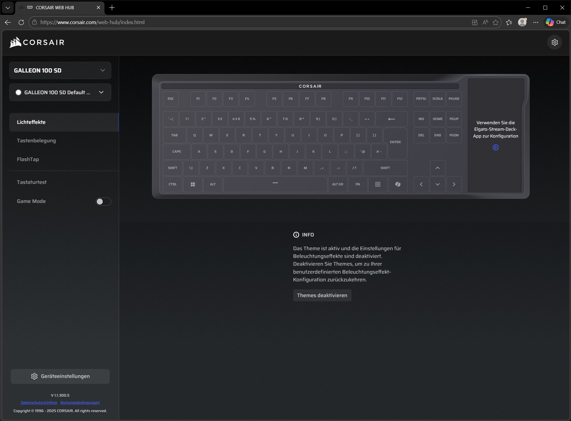
Task: Select the white profile radio indicator
Action: [x=18, y=92]
